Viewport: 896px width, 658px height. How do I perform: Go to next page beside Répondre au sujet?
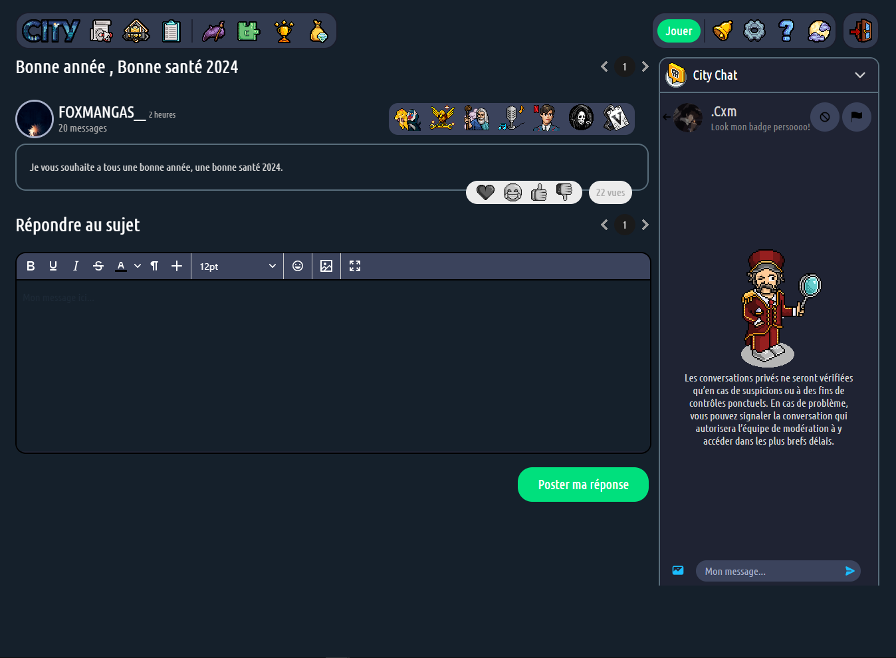click(x=645, y=225)
